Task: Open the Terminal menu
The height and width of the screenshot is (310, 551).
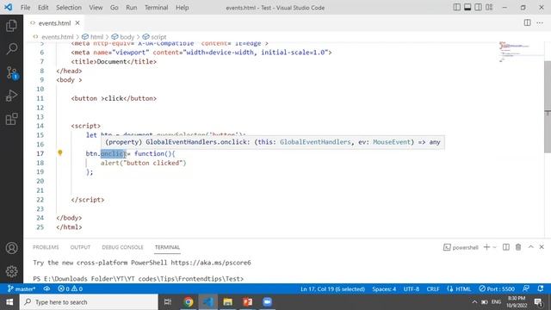Action: [157, 8]
